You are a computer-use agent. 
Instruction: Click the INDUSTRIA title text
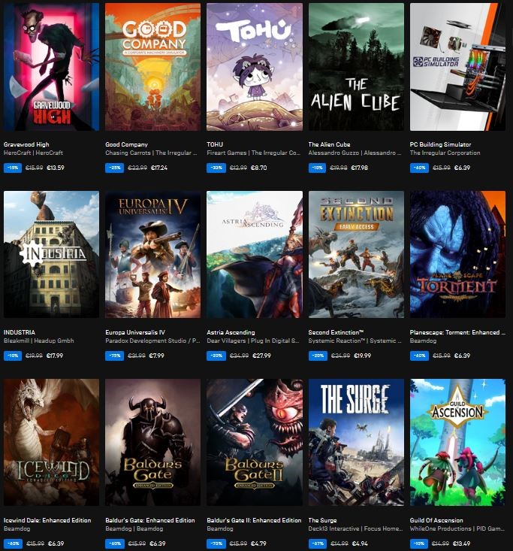(20, 332)
